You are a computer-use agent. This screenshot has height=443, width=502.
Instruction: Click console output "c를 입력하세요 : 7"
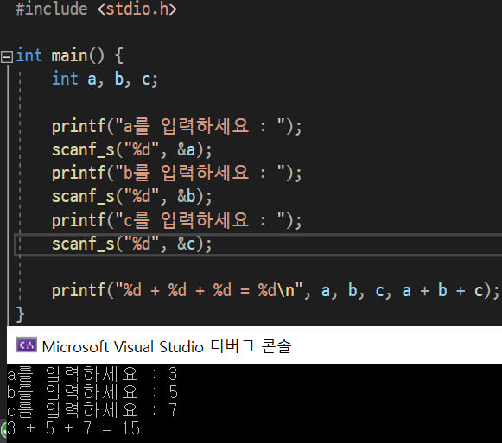click(92, 409)
